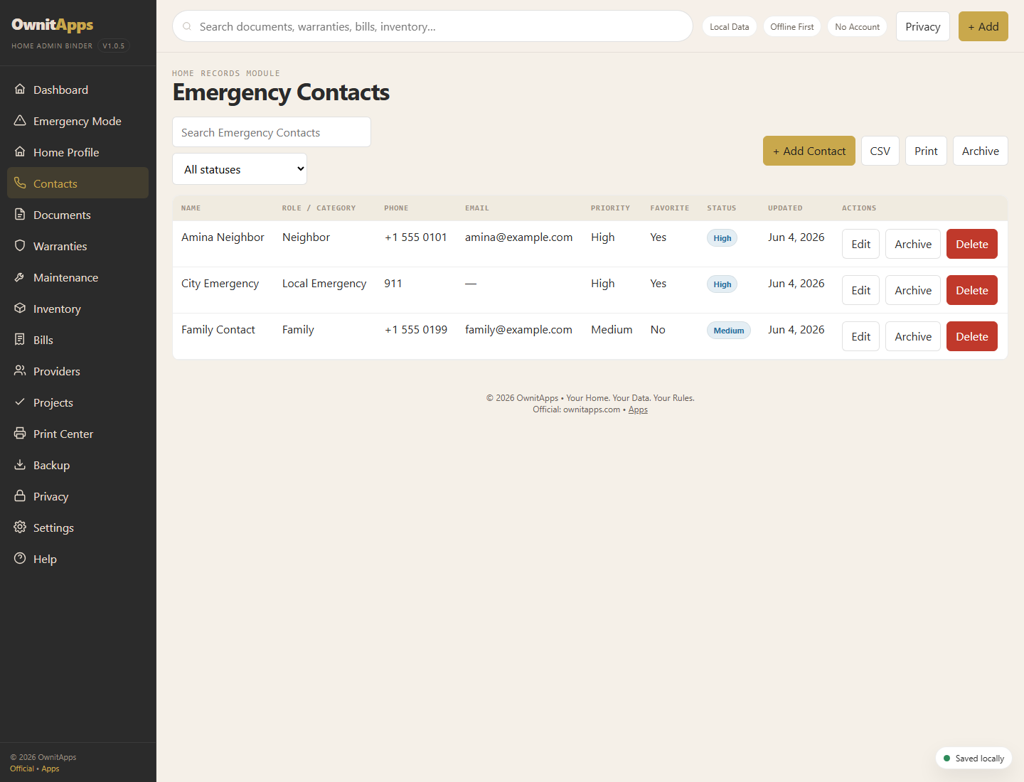This screenshot has height=782, width=1024.
Task: Open the Official link in sidebar footer
Action: [x=22, y=768]
